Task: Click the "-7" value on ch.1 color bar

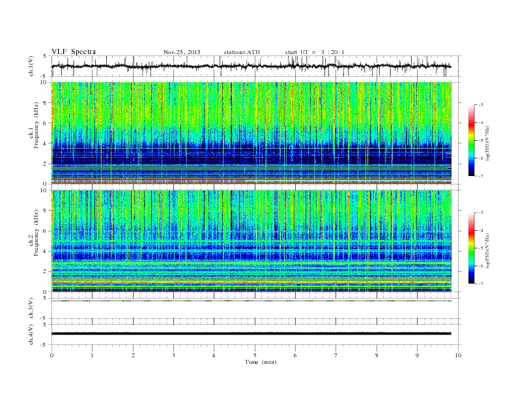Action: click(x=481, y=176)
